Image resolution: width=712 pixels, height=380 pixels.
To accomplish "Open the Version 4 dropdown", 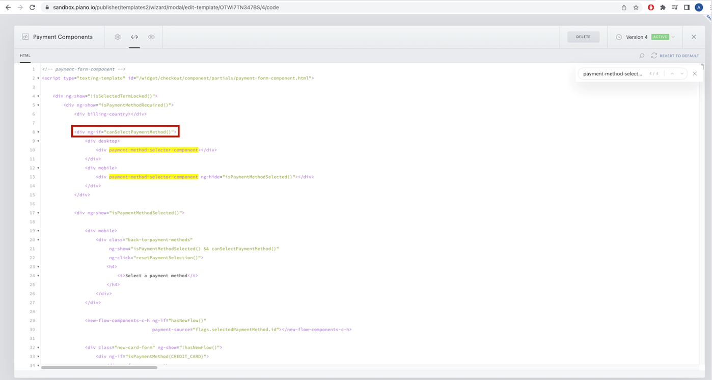I will pos(645,37).
